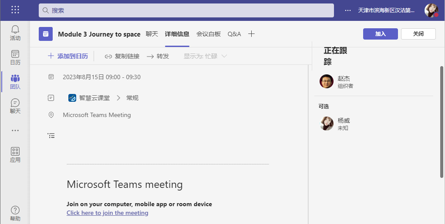Open Click here to join the meeting link
The image size is (445, 224).
(x=107, y=213)
